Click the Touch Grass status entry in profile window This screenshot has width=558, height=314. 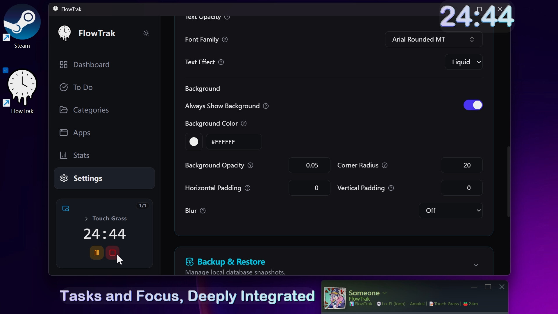[444, 304]
